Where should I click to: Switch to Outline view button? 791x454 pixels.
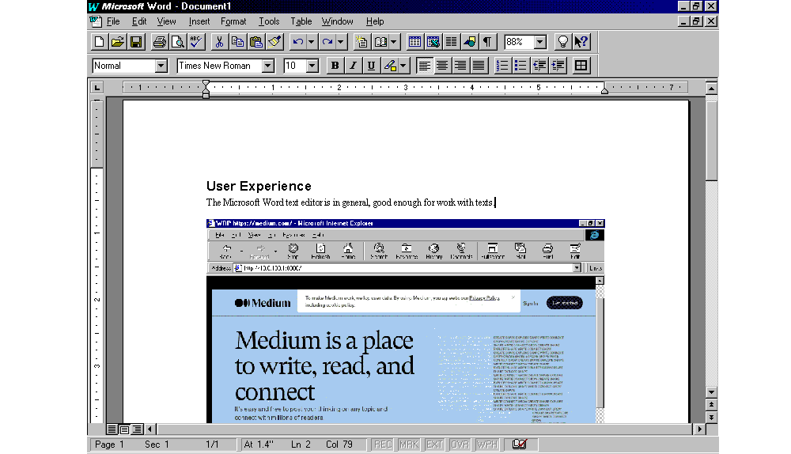(x=137, y=429)
